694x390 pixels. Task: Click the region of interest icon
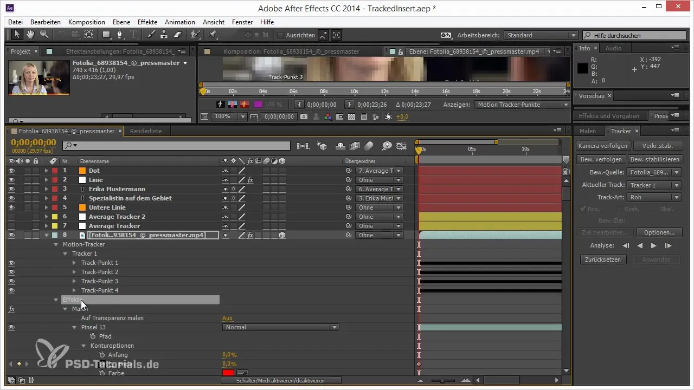pos(340,116)
